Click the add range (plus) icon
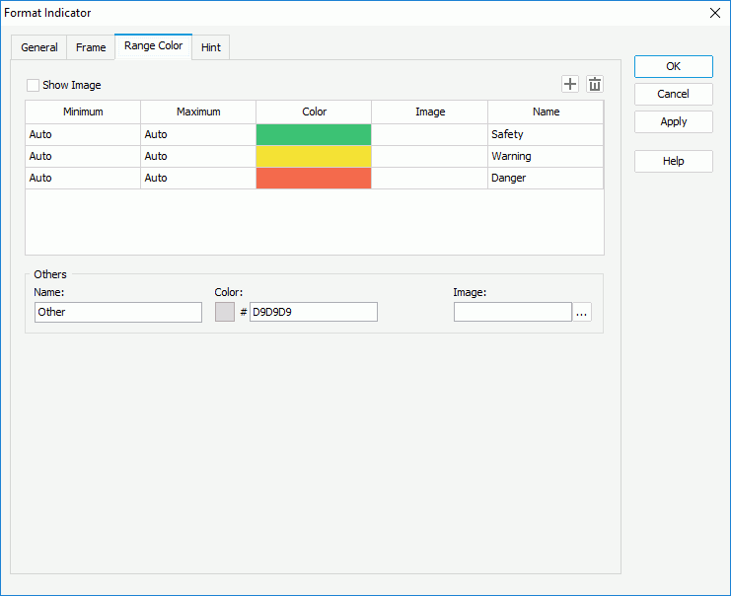 pos(570,85)
